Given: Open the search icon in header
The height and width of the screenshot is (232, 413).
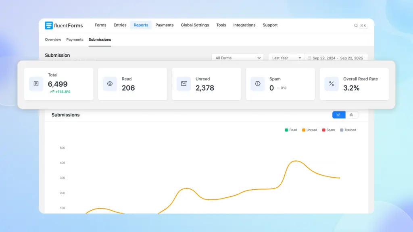Looking at the screenshot, I should click(356, 25).
